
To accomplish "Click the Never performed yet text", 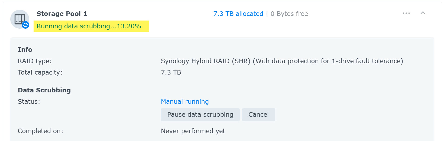I will [x=193, y=131].
